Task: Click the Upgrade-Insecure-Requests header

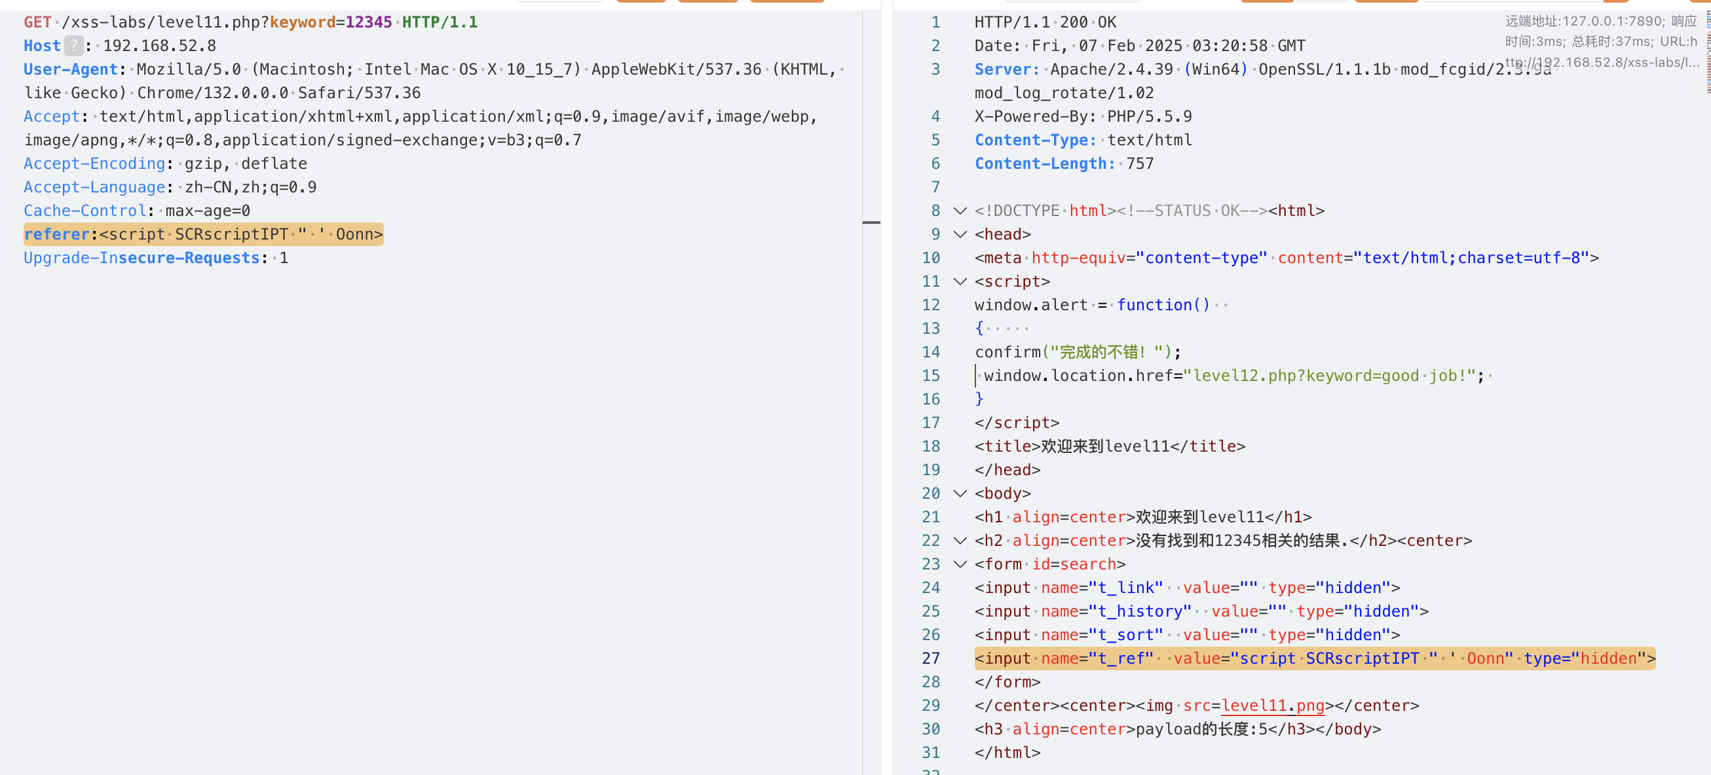Action: point(141,257)
